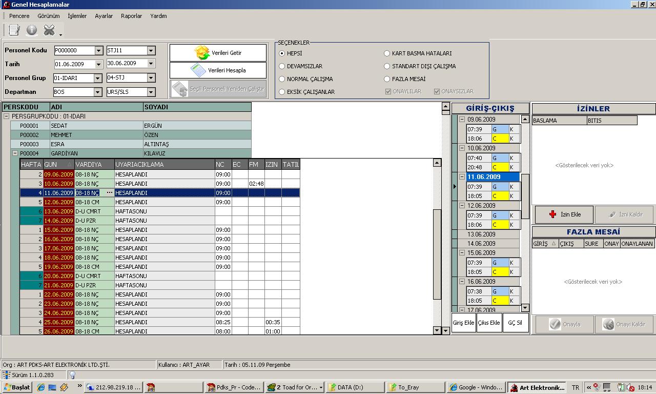
Task: Click Verileri Getir to fetch data
Action: point(218,53)
